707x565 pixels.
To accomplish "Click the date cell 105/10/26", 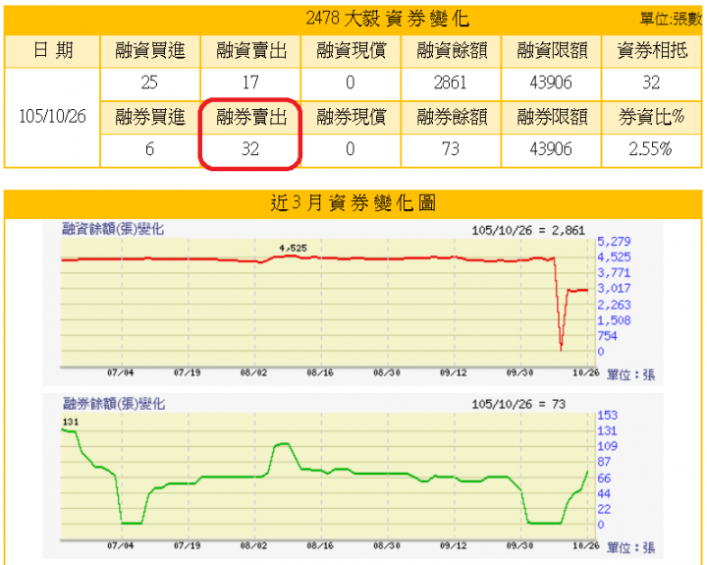I will 52,116.
